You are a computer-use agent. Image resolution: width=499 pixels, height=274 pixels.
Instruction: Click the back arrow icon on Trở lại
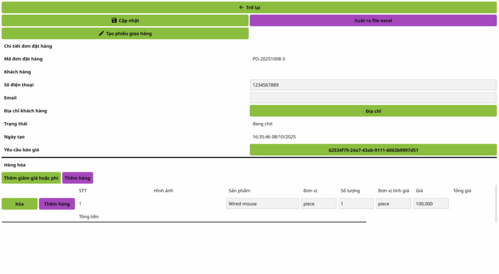click(x=241, y=7)
